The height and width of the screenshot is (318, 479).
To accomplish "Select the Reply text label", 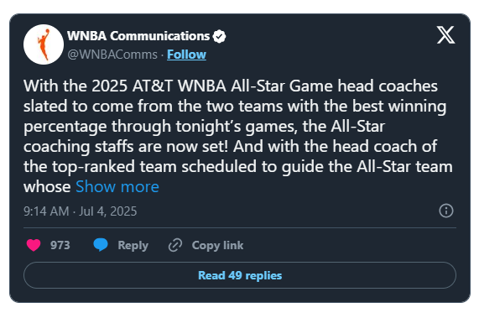I will pos(133,246).
